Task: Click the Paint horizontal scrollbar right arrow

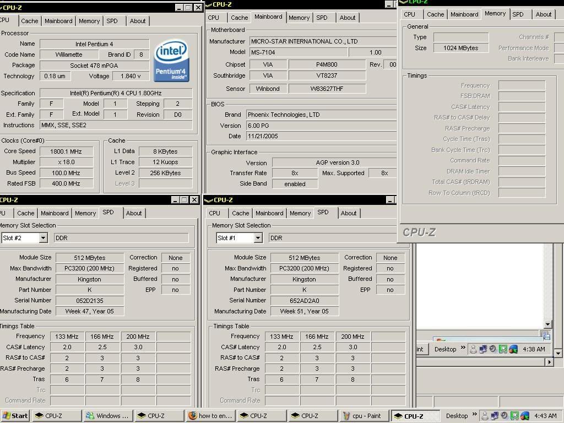Action: pyautogui.click(x=549, y=362)
